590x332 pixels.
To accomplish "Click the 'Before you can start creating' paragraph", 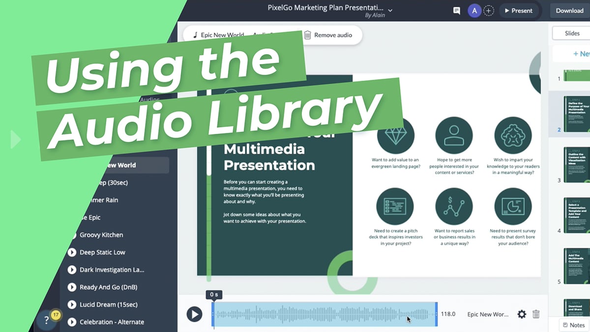I will click(264, 191).
